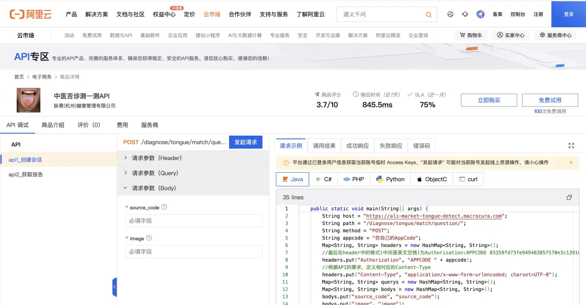Expand 请求参数（Query）section
Screen dimensions: 586x305
193,173
